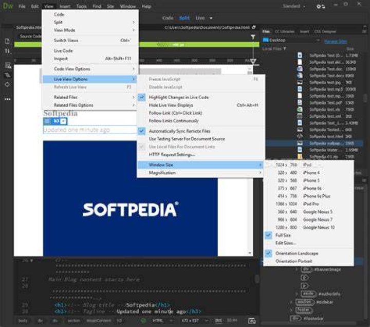This screenshot has width=370, height=327.
Task: Open the Live view dropdown arrow
Action: pyautogui.click(x=211, y=18)
